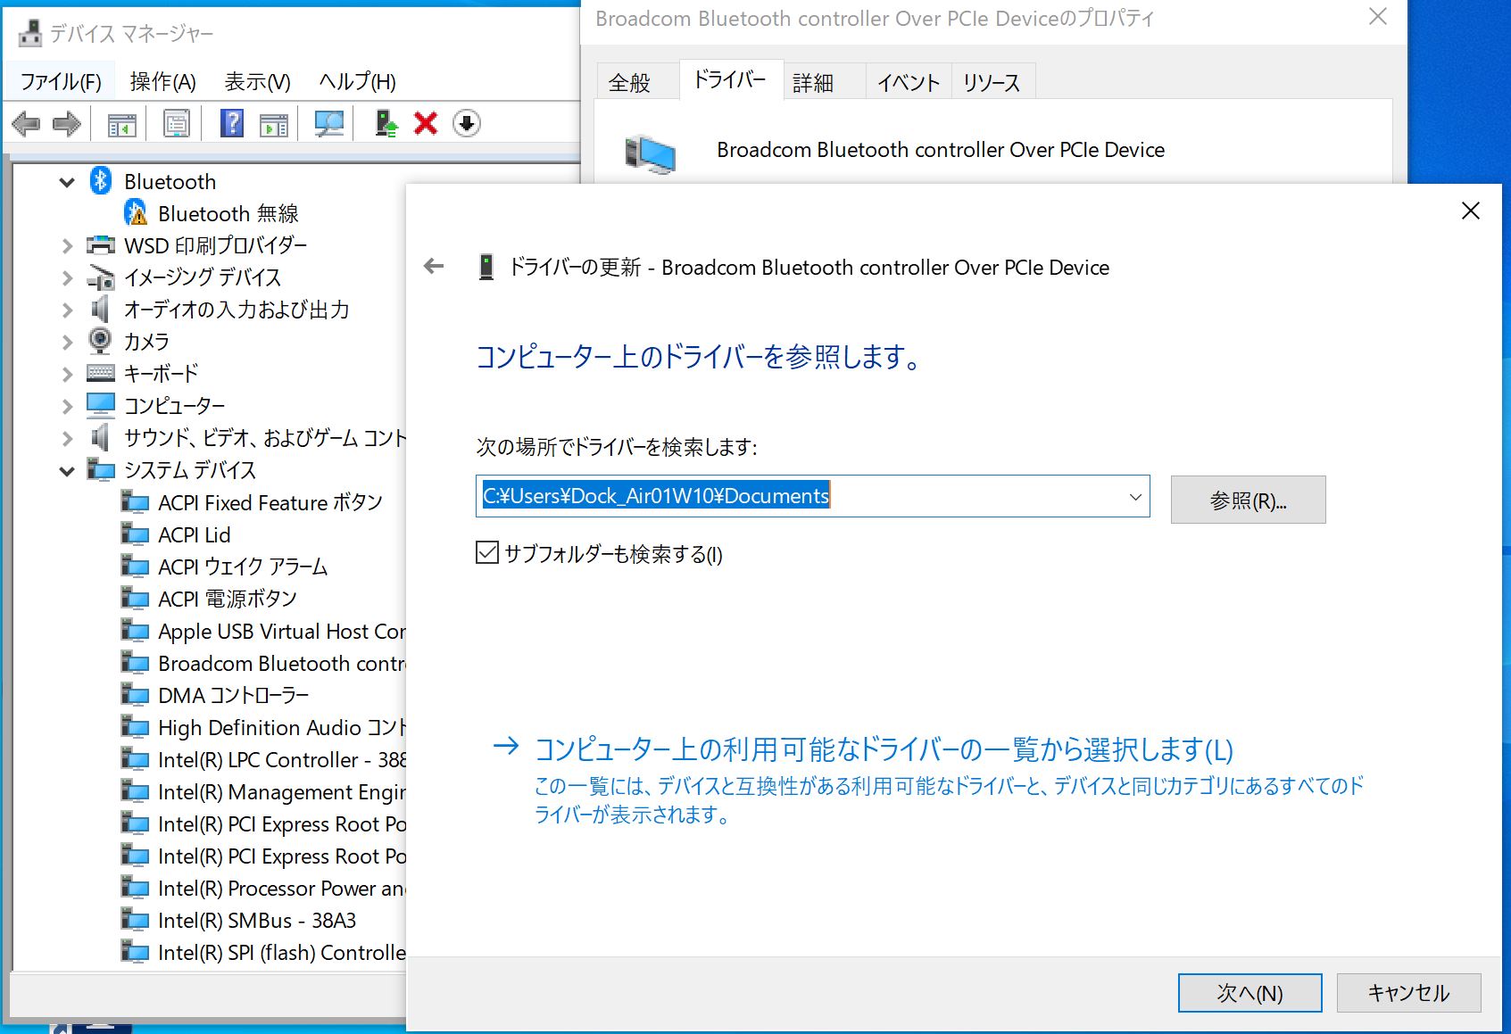Toggle the サブフォルダーも検索する checkbox
The image size is (1511, 1034).
point(487,553)
